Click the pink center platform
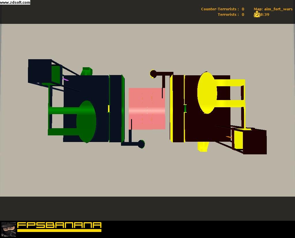295x238 pixels. tap(147, 109)
